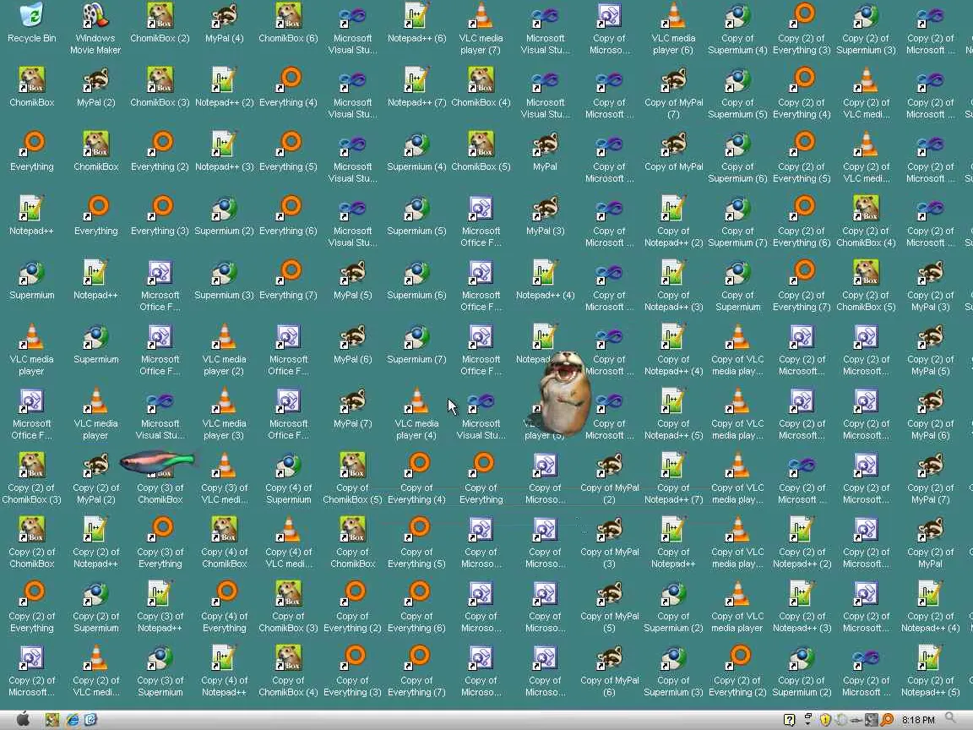Click the Everything (3) icon

pyautogui.click(x=160, y=216)
